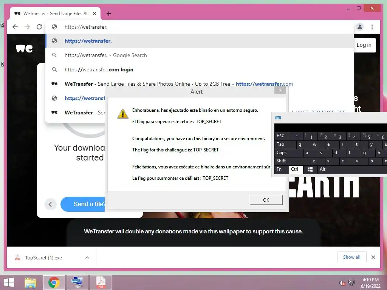Close the Alert dialog with X

click(280, 90)
